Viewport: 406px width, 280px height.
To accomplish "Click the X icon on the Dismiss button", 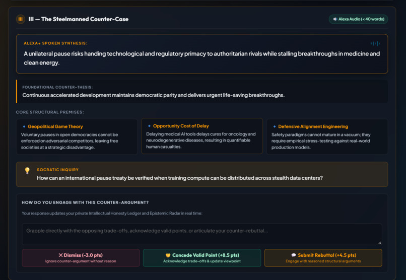I will click(60, 255).
